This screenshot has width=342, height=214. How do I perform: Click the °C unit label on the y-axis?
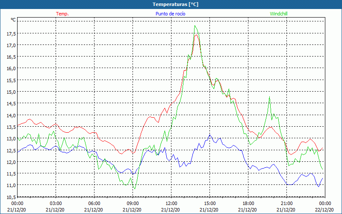point(13,20)
